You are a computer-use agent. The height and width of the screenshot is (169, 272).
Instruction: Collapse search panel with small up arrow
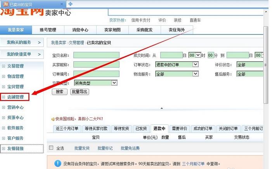point(162,108)
